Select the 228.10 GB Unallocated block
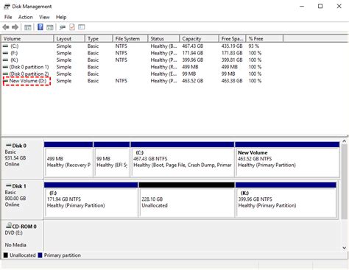 [x=186, y=200]
